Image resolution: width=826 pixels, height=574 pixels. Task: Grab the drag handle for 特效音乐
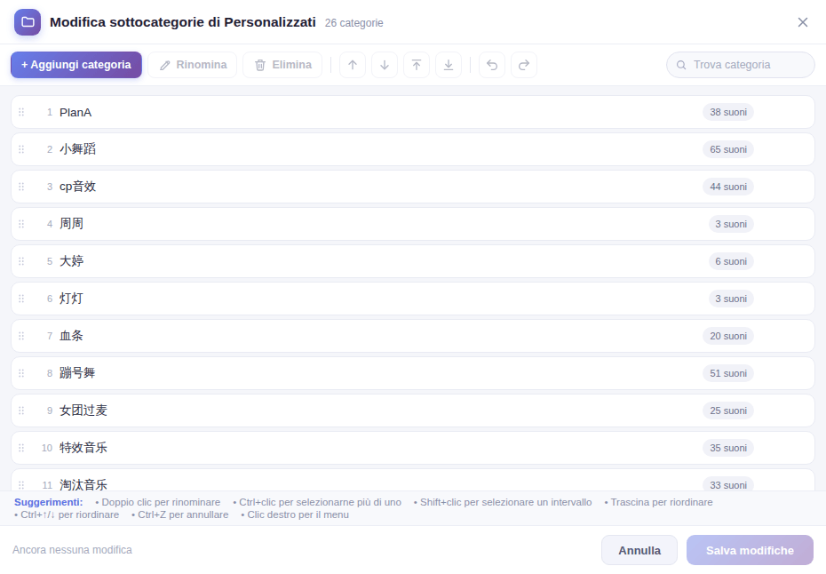tap(21, 448)
